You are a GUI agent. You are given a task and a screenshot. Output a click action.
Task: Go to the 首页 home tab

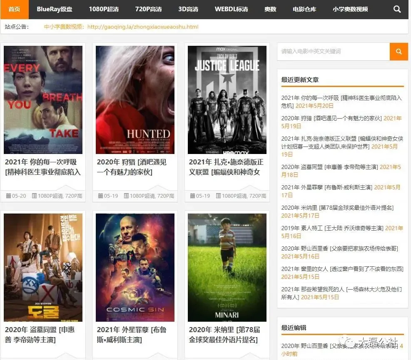click(x=15, y=10)
